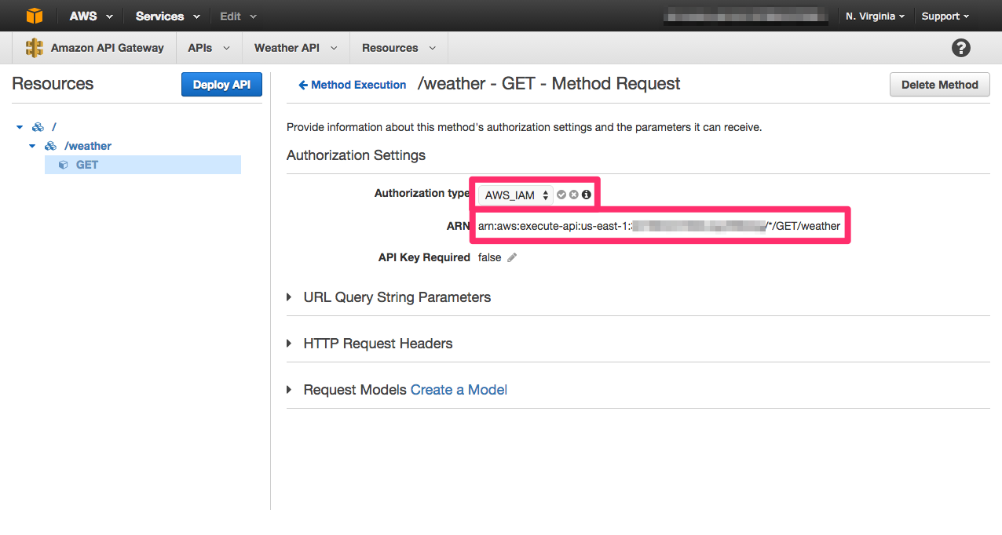Open the Edit dropdown in top bar
The height and width of the screenshot is (535, 1002).
[x=238, y=16]
